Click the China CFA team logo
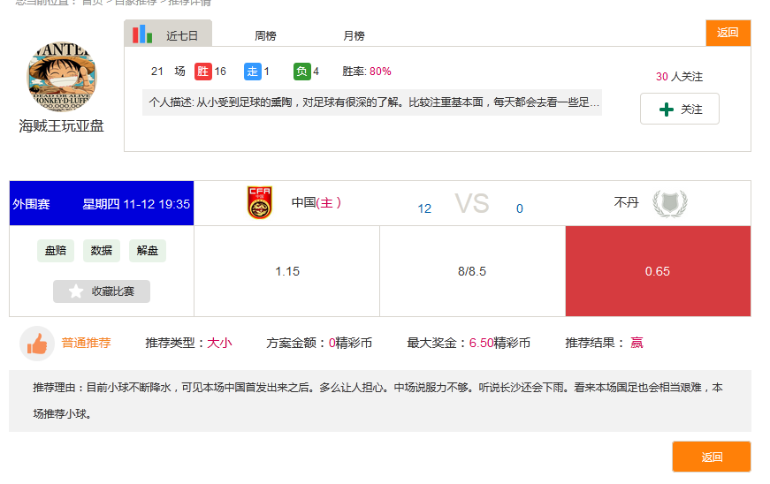This screenshot has height=484, width=770. tap(260, 203)
